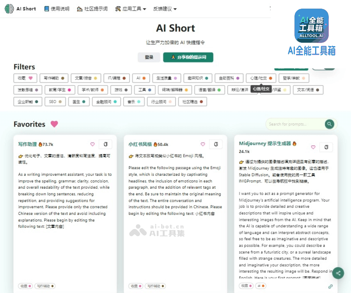Select the 终端/解释器 filter
The height and width of the screenshot is (293, 351).
point(175,90)
